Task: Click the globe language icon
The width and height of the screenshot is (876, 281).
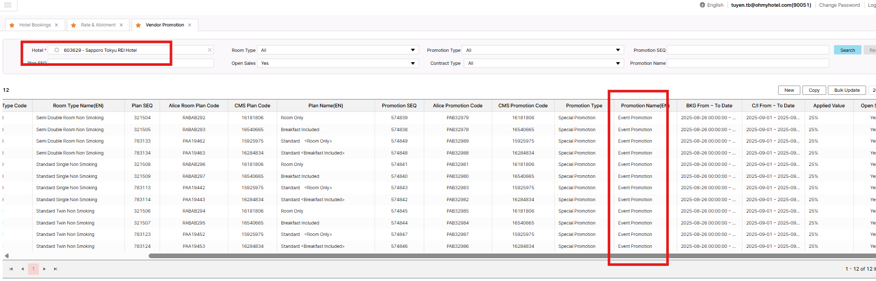Action: coord(702,5)
